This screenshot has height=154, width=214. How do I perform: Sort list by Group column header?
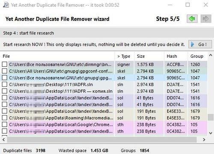[197, 56]
